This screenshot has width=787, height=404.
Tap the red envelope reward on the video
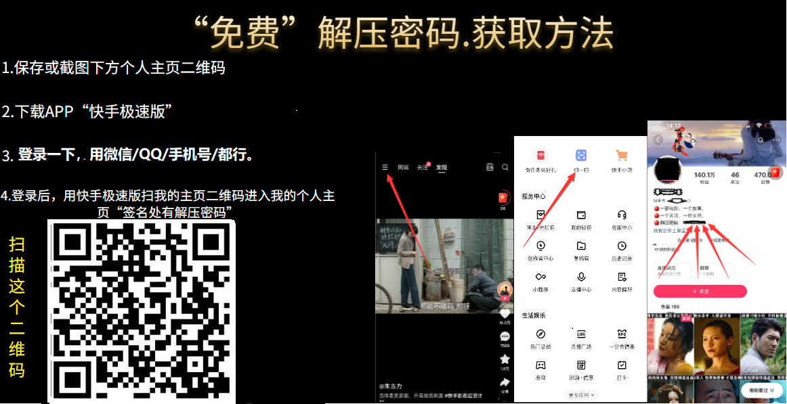point(503,198)
